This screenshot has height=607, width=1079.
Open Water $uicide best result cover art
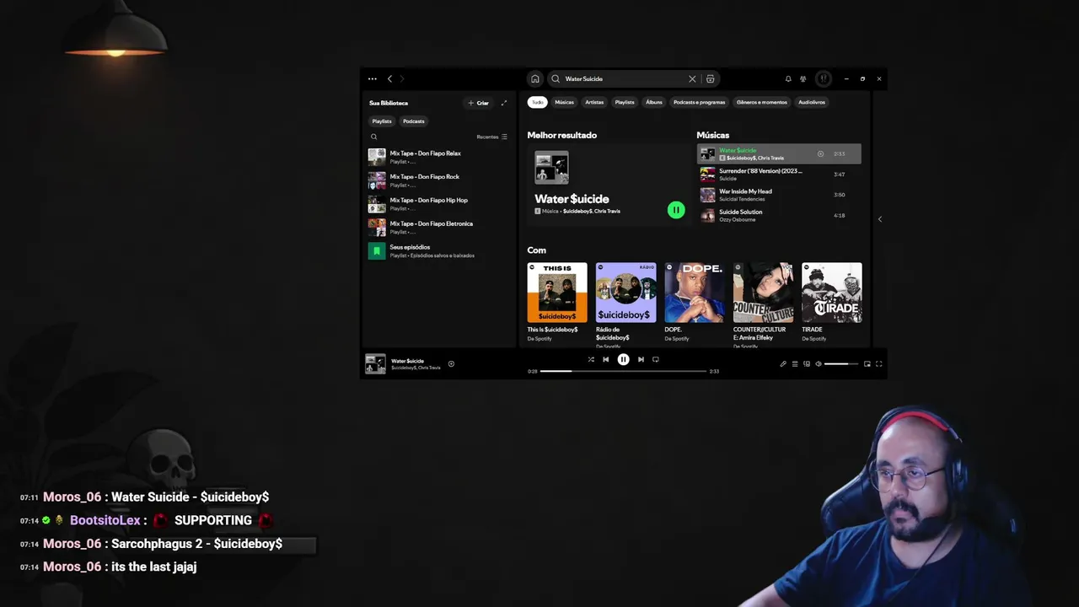(x=551, y=167)
